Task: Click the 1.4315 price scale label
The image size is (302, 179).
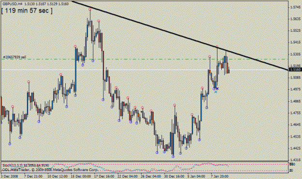Action: coord(295,160)
